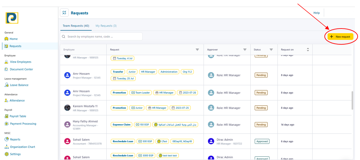
Task: Open View Employees from sidebar icon
Action: (6, 62)
